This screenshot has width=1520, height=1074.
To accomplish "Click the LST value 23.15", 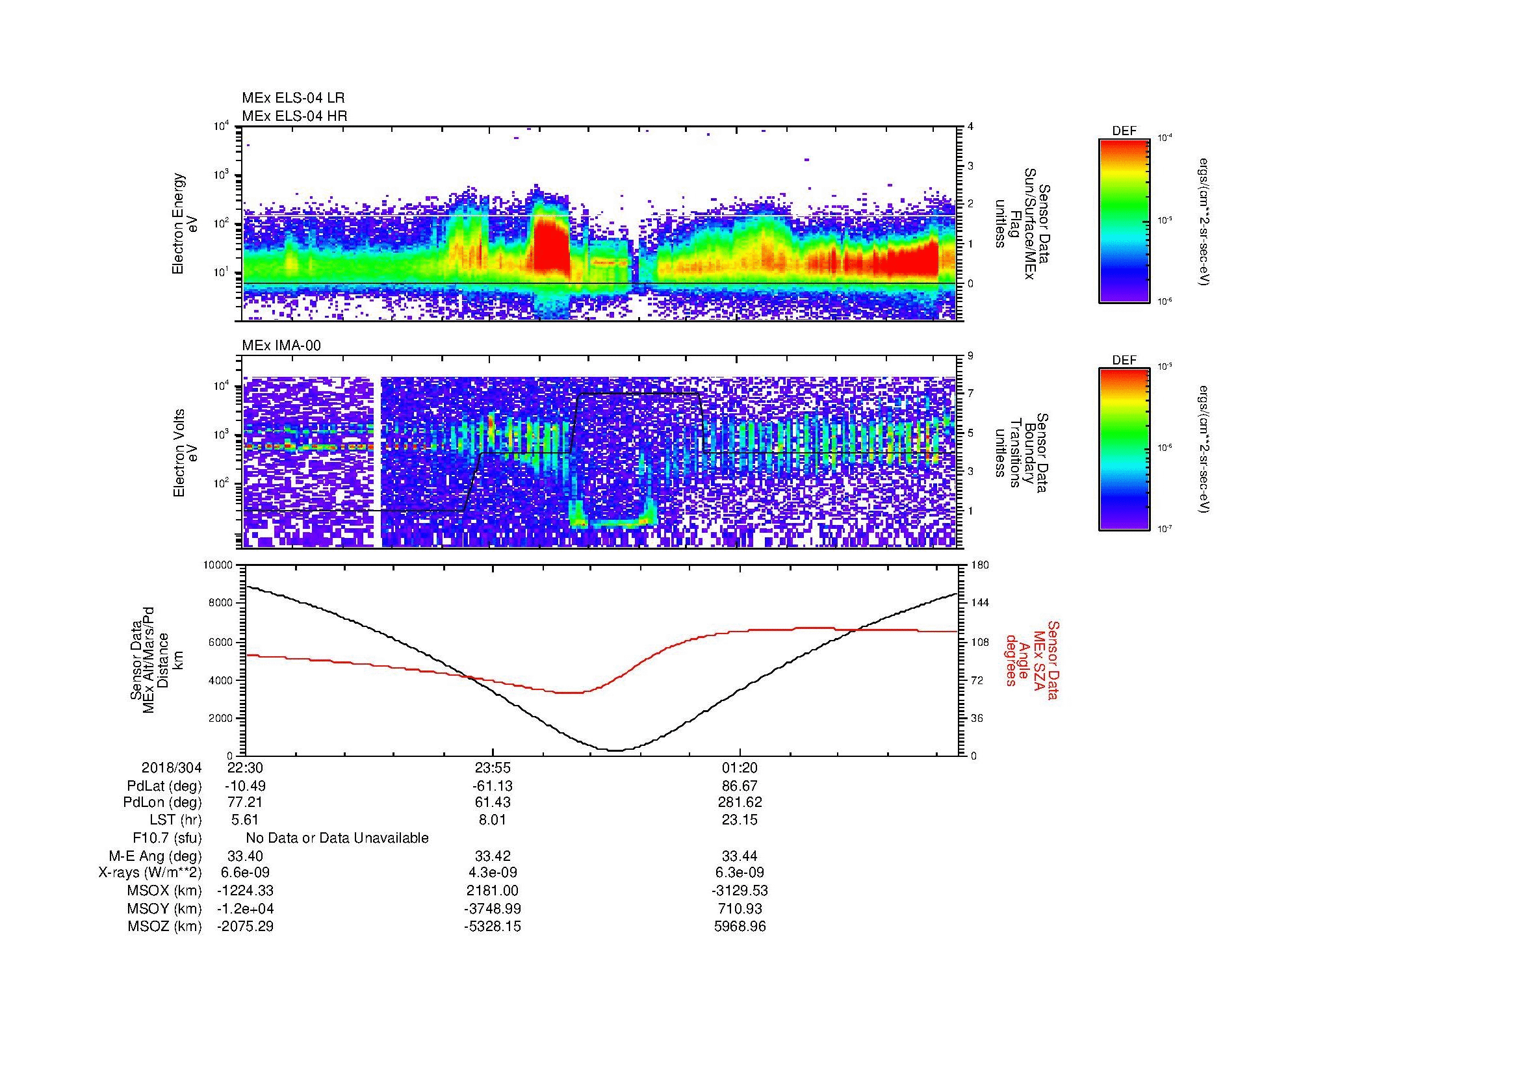I will [x=740, y=820].
